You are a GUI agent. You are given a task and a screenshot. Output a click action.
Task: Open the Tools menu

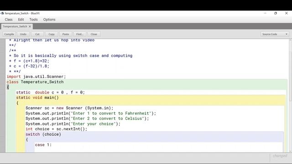click(x=33, y=20)
